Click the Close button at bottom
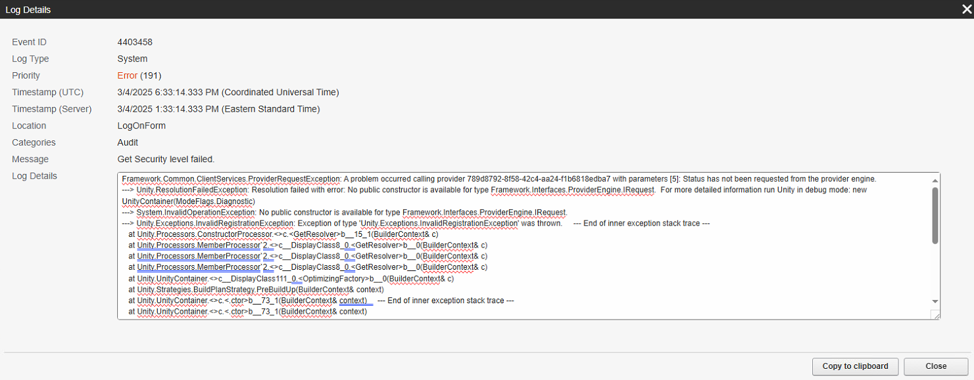Image resolution: width=974 pixels, height=380 pixels. pyautogui.click(x=936, y=366)
